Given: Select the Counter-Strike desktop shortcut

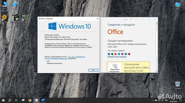Looking at the screenshot, I should tap(15, 19).
